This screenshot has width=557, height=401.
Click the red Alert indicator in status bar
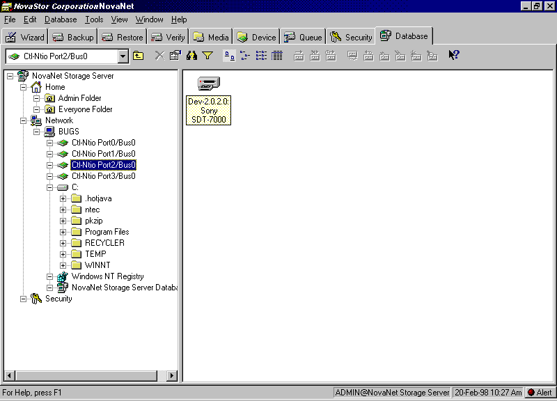pyautogui.click(x=540, y=393)
